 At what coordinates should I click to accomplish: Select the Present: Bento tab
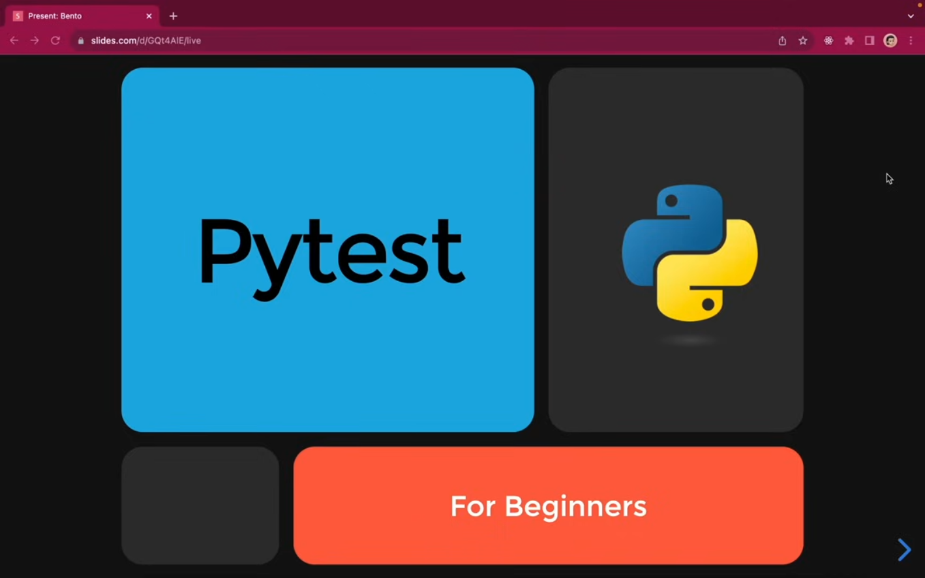point(82,16)
